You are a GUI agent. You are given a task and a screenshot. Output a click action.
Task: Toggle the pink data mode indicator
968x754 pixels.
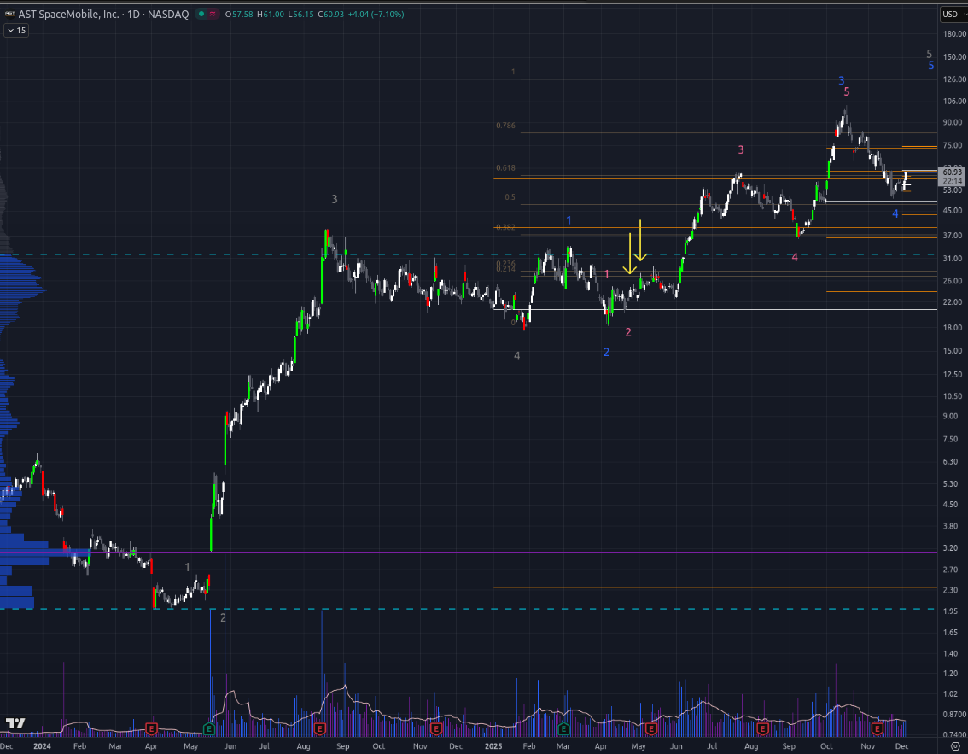click(212, 15)
